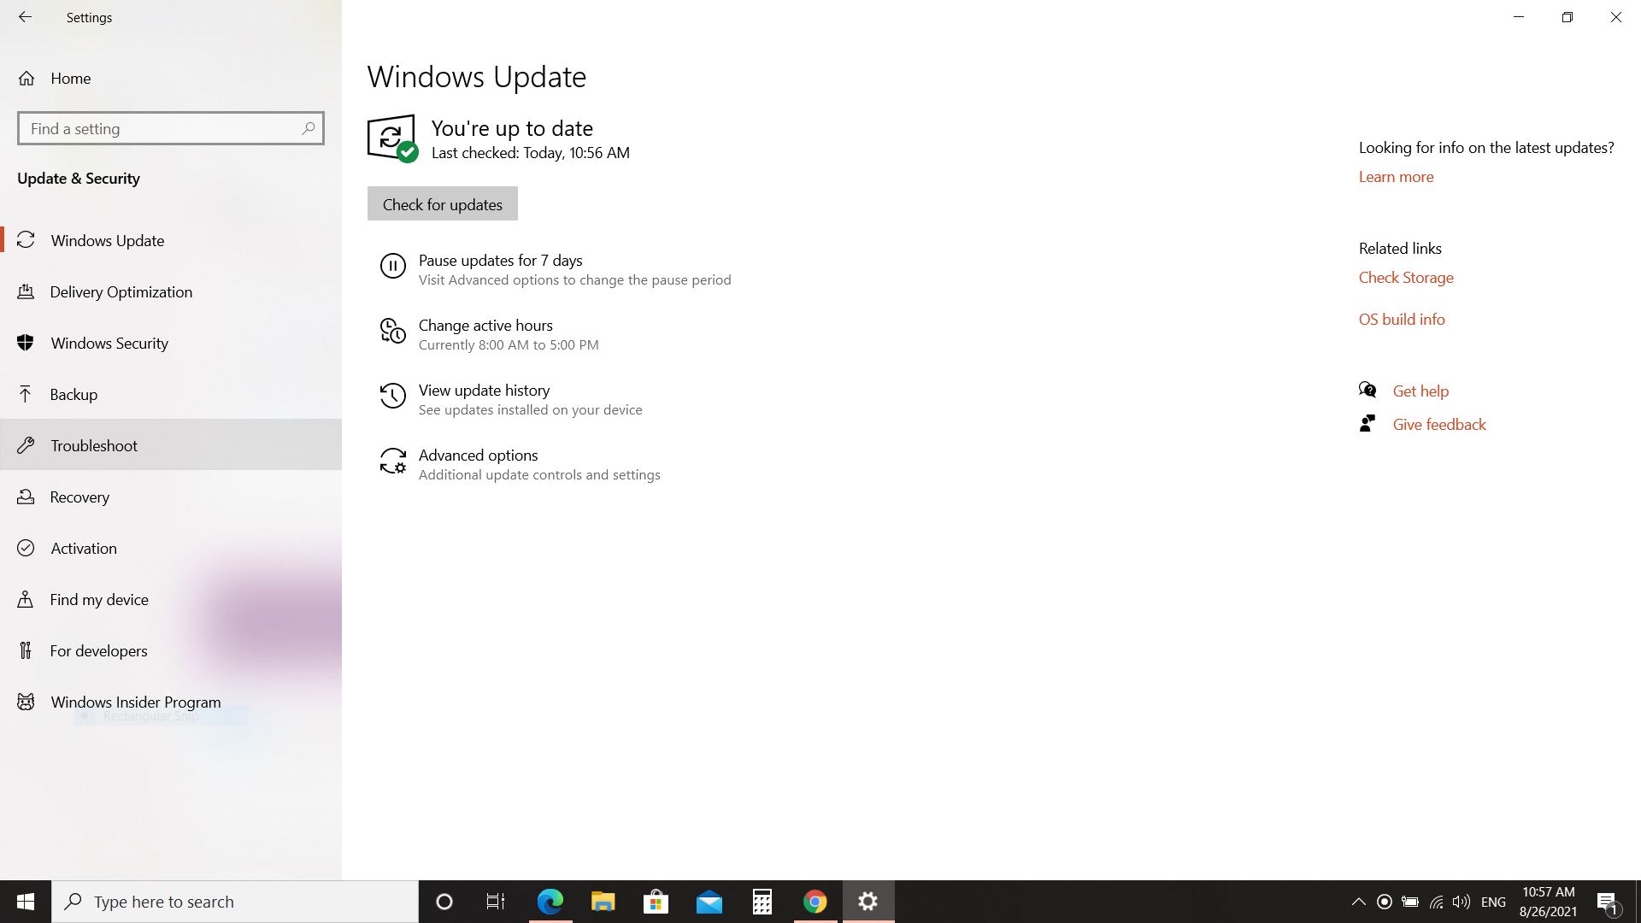Click the Find my device icon
The height and width of the screenshot is (923, 1641).
pyautogui.click(x=26, y=599)
